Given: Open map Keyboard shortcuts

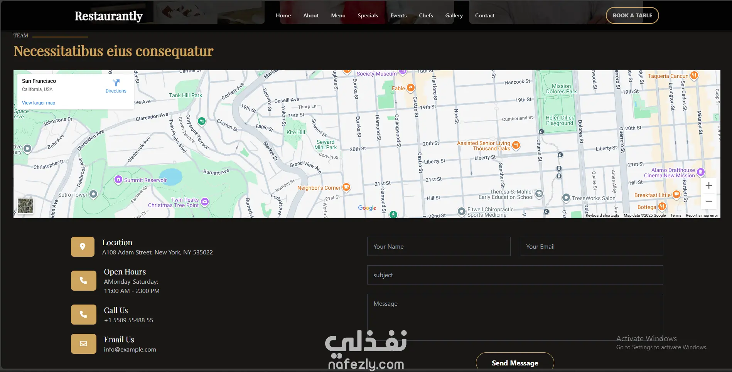Looking at the screenshot, I should [x=602, y=215].
